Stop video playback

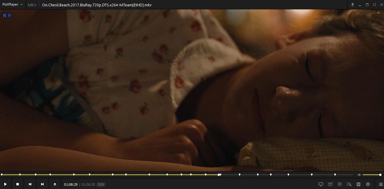[x=17, y=184]
